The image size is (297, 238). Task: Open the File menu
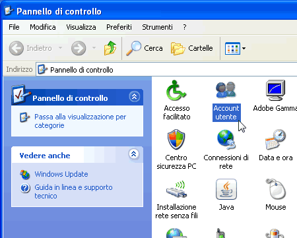coord(14,27)
